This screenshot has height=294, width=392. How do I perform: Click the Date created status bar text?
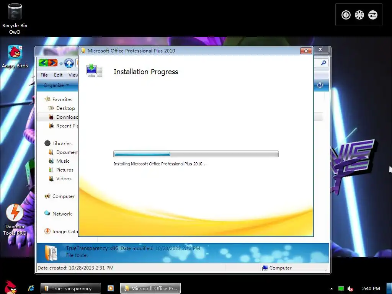pos(75,268)
